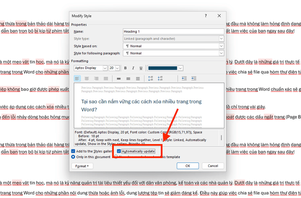Image resolution: width=301 pixels, height=198 pixels.
Task: Center paragraph alignment icon
Action: tap(87, 79)
